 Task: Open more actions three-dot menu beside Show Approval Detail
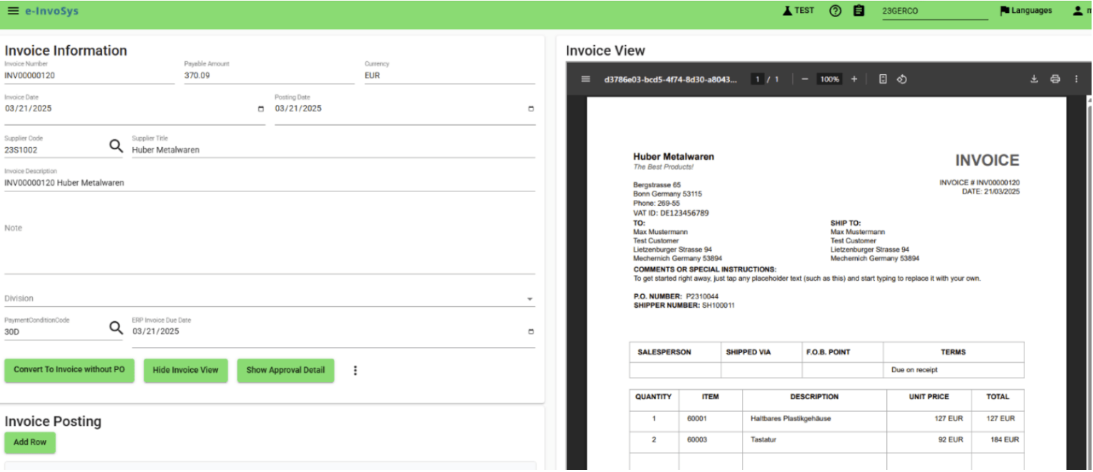(x=355, y=371)
